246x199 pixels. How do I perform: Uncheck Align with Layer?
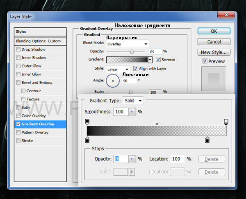(x=135, y=68)
